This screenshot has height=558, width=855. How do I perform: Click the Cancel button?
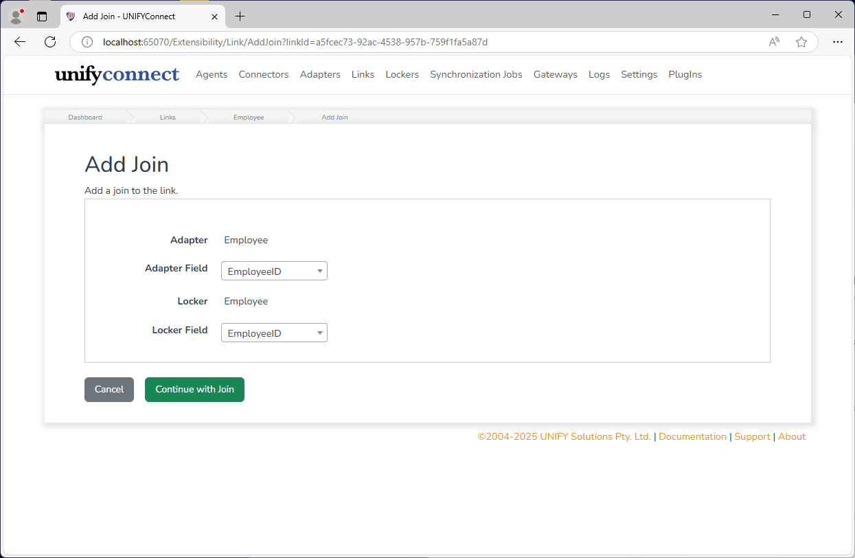[109, 389]
